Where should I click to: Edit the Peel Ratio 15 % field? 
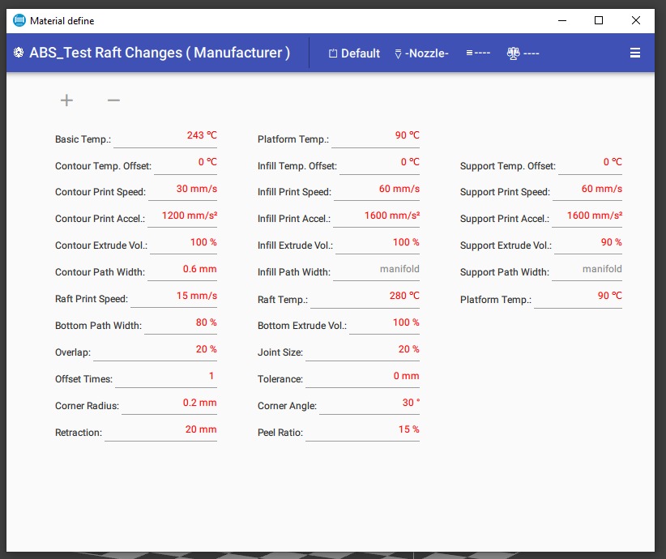[x=363, y=430]
